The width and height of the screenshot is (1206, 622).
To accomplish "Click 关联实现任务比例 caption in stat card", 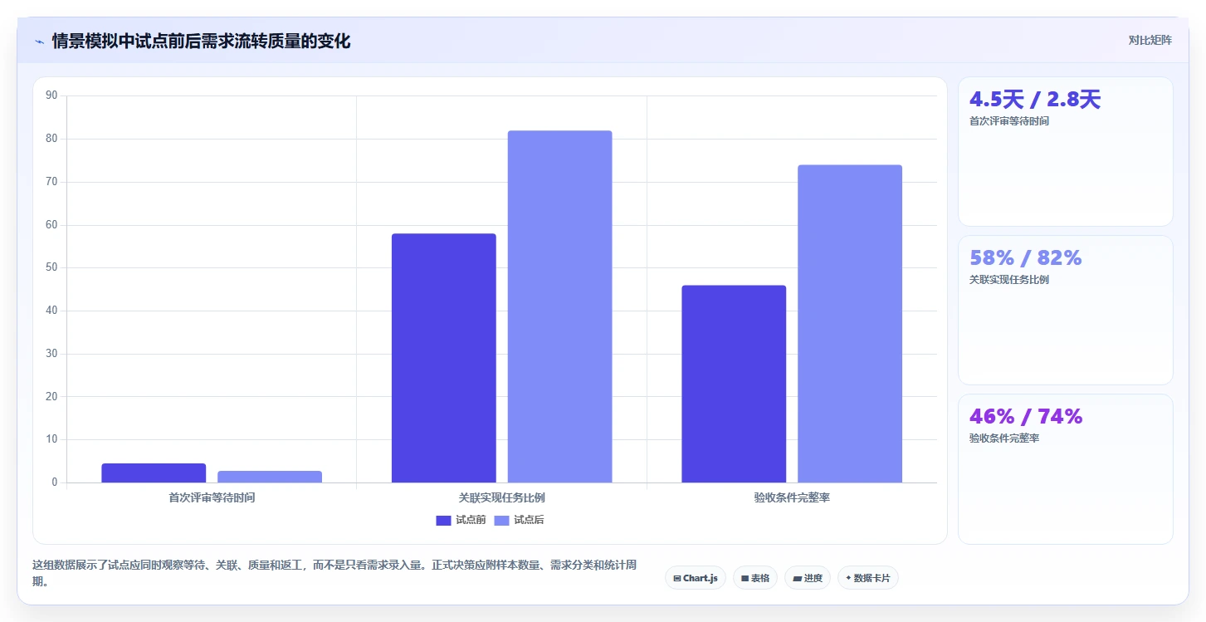I will tap(1009, 280).
